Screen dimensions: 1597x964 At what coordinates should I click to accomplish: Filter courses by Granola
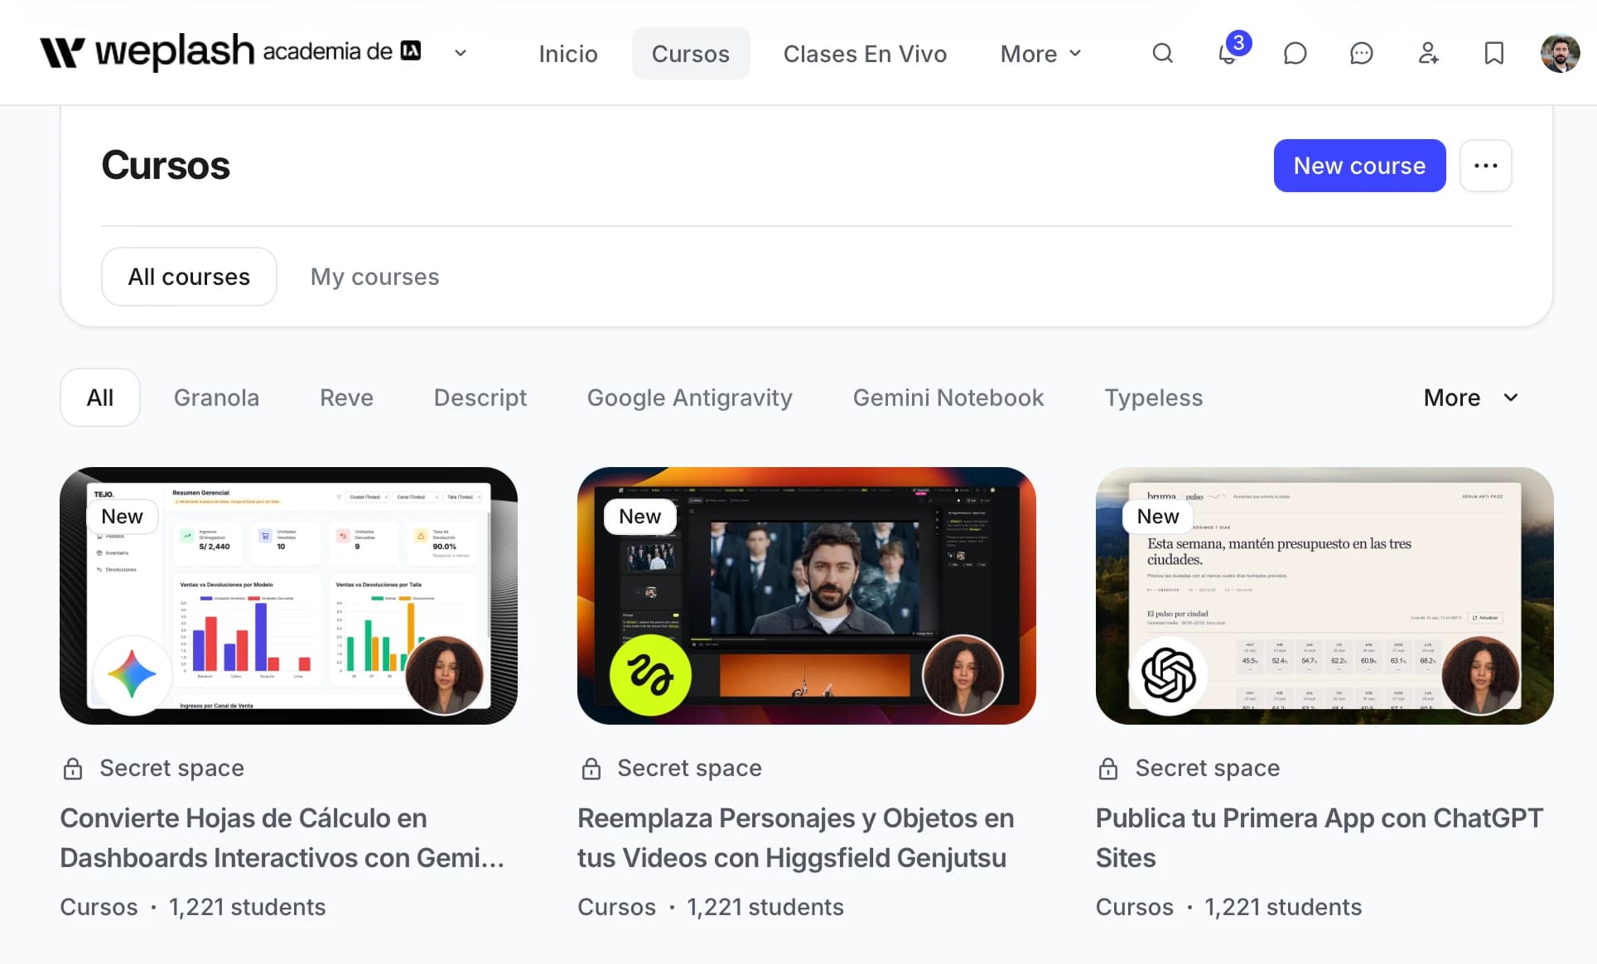click(x=216, y=398)
